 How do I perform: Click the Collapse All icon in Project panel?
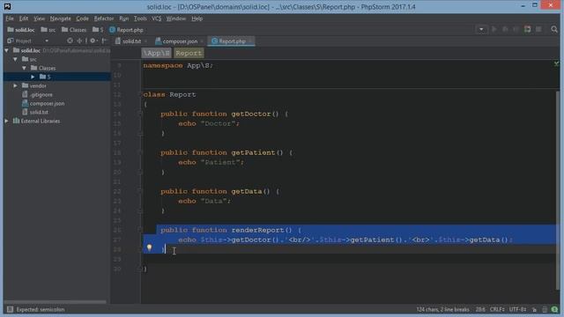[x=79, y=41]
